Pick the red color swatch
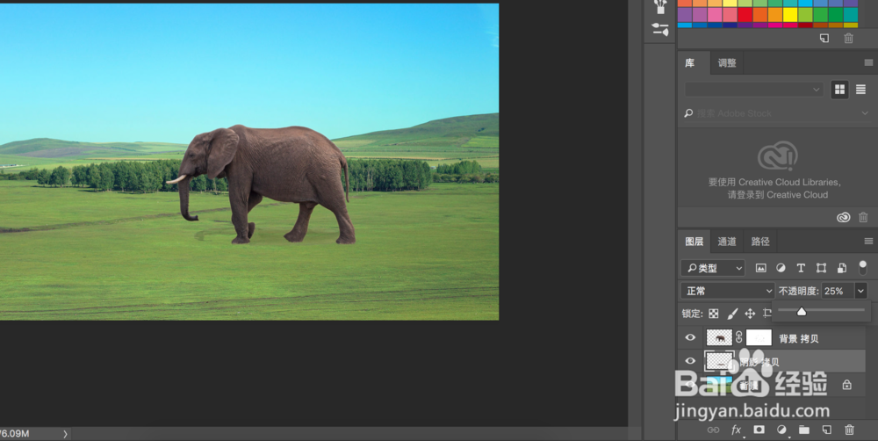The image size is (878, 441). [745, 14]
